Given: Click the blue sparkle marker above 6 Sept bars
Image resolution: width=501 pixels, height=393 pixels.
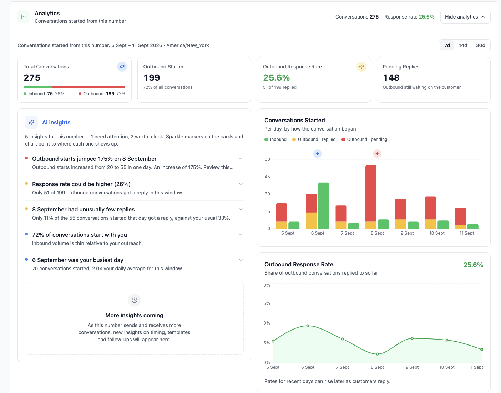Looking at the screenshot, I should click(318, 154).
